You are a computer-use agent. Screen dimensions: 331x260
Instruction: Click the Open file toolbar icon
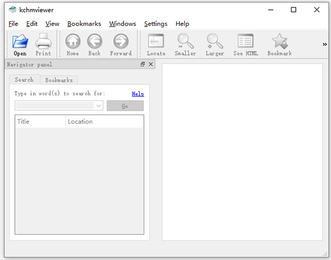(x=20, y=44)
